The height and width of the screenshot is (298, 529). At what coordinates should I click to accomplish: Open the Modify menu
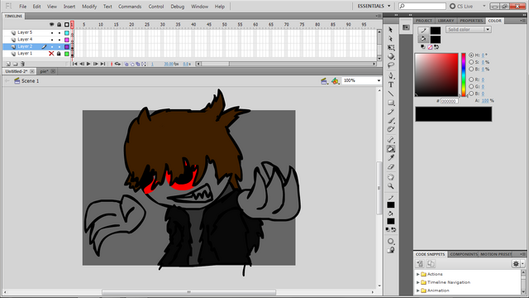point(89,7)
